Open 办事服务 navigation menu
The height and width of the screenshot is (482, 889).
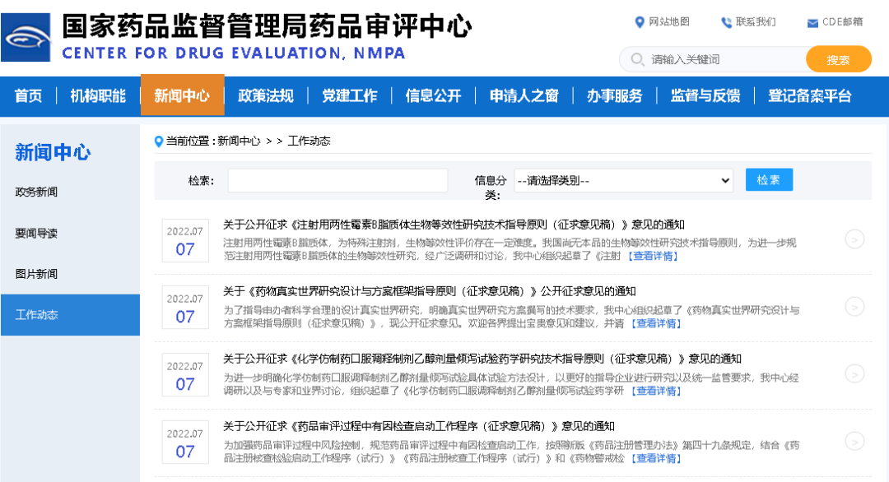615,96
